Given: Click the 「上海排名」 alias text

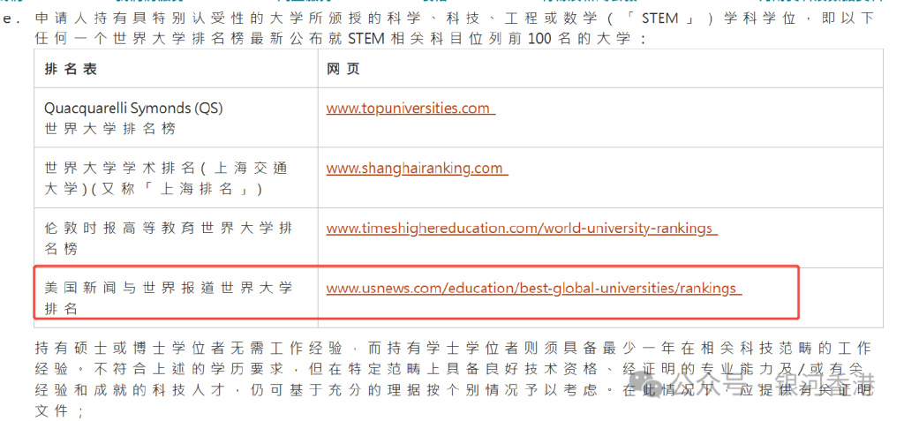Looking at the screenshot, I should 212,189.
